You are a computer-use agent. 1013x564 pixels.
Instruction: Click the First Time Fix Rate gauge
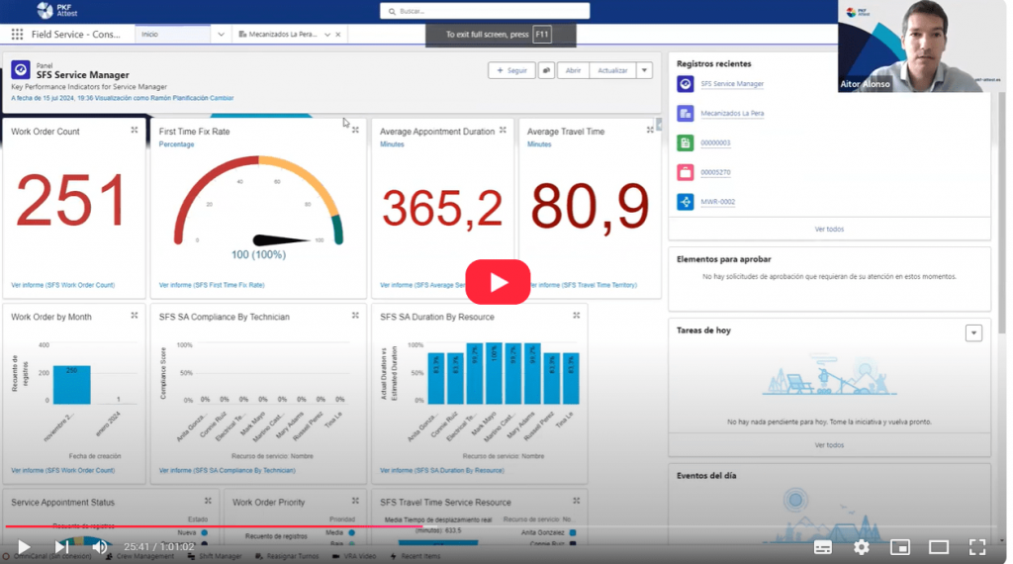click(x=258, y=202)
